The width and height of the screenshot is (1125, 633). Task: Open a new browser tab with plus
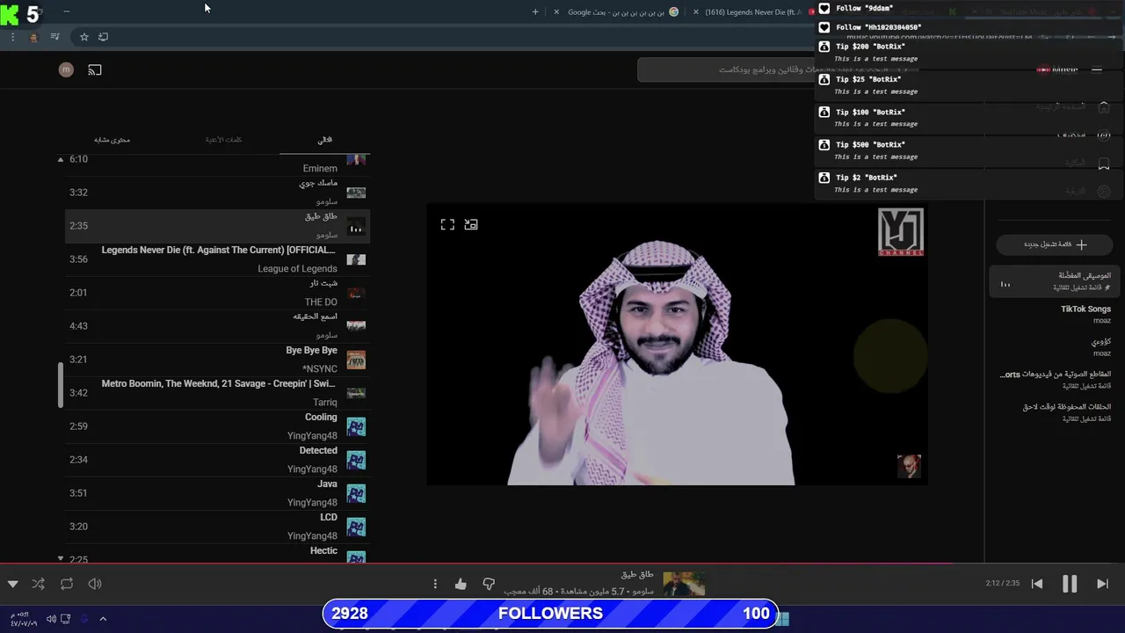click(x=535, y=11)
